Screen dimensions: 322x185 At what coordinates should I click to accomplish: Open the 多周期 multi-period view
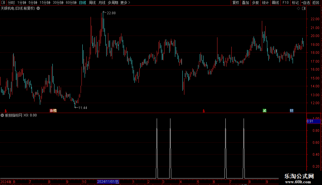coord(113,3)
